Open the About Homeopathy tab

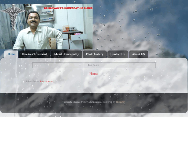tap(66, 54)
